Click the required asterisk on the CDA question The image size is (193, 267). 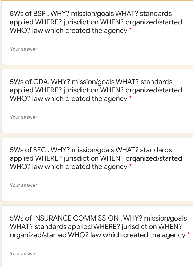coord(130,97)
